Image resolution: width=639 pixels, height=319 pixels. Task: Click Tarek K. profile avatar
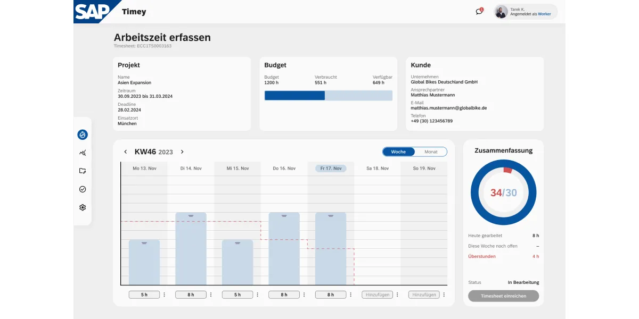tap(501, 12)
